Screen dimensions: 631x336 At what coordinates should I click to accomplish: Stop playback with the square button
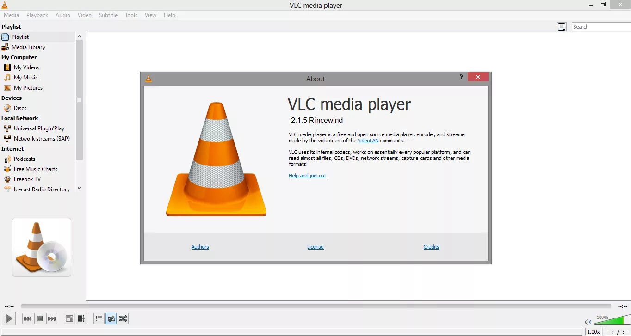pyautogui.click(x=40, y=318)
